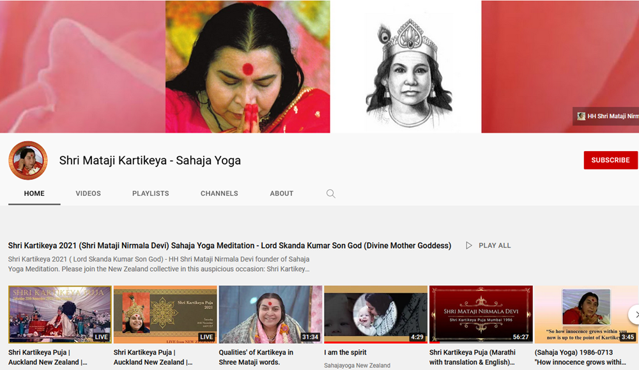
Task: Open the HH Shri Mataji banner link
Action: click(x=607, y=116)
